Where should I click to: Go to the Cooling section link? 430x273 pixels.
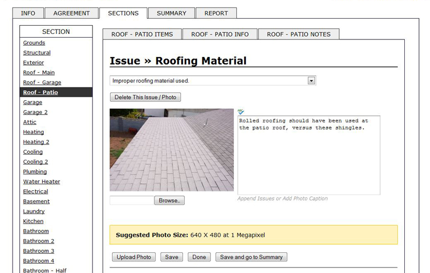tap(33, 152)
